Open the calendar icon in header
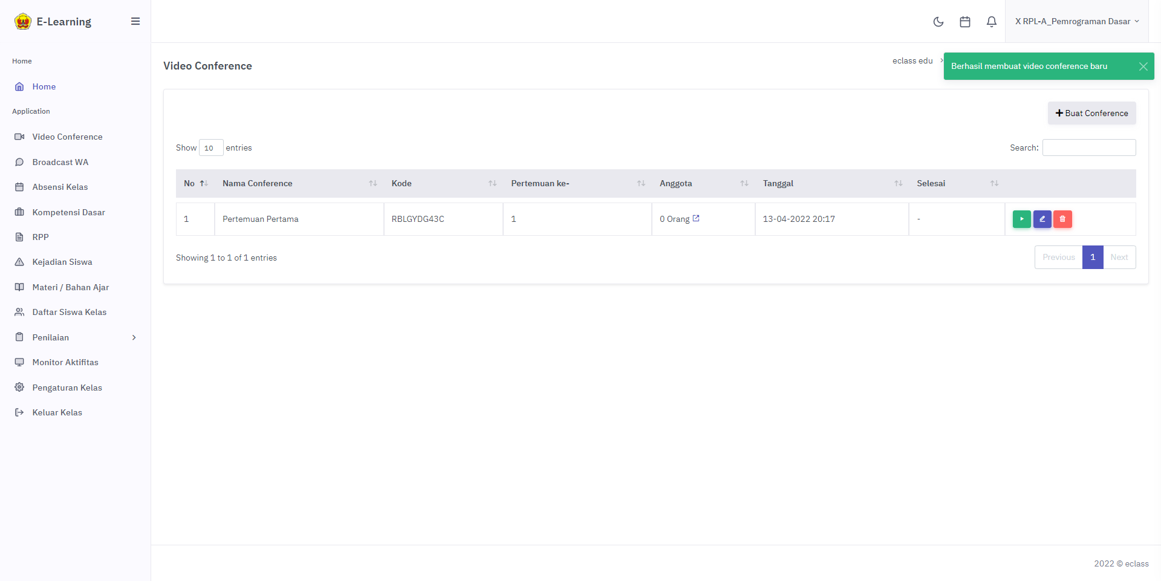1161x581 pixels. tap(965, 22)
